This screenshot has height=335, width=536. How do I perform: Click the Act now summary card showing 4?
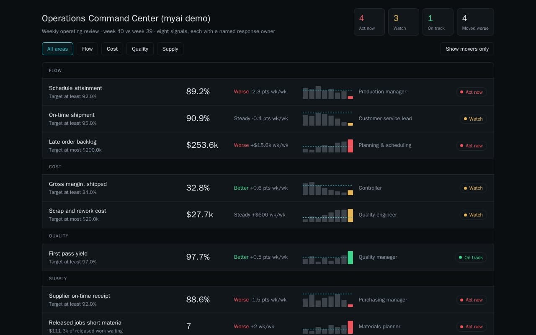369,22
